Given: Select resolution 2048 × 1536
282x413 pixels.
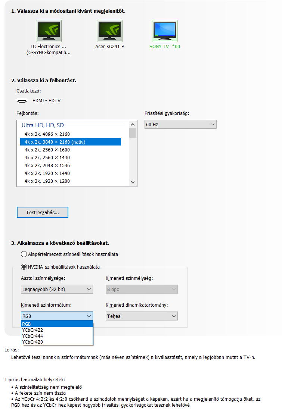Looking at the screenshot, I should 71,165.
